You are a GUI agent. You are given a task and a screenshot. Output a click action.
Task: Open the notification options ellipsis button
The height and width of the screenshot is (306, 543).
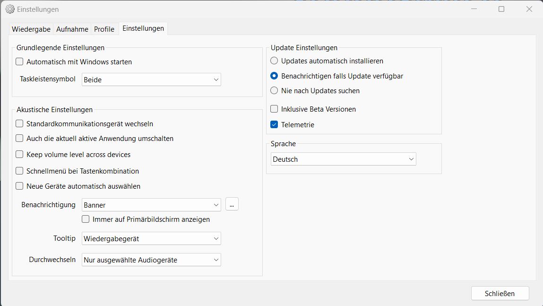pyautogui.click(x=232, y=205)
